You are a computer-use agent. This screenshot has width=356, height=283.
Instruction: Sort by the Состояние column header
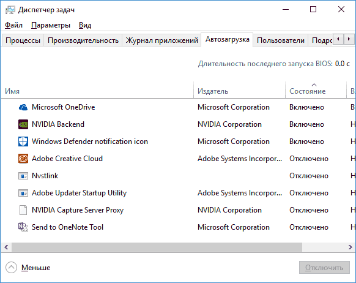coord(316,90)
